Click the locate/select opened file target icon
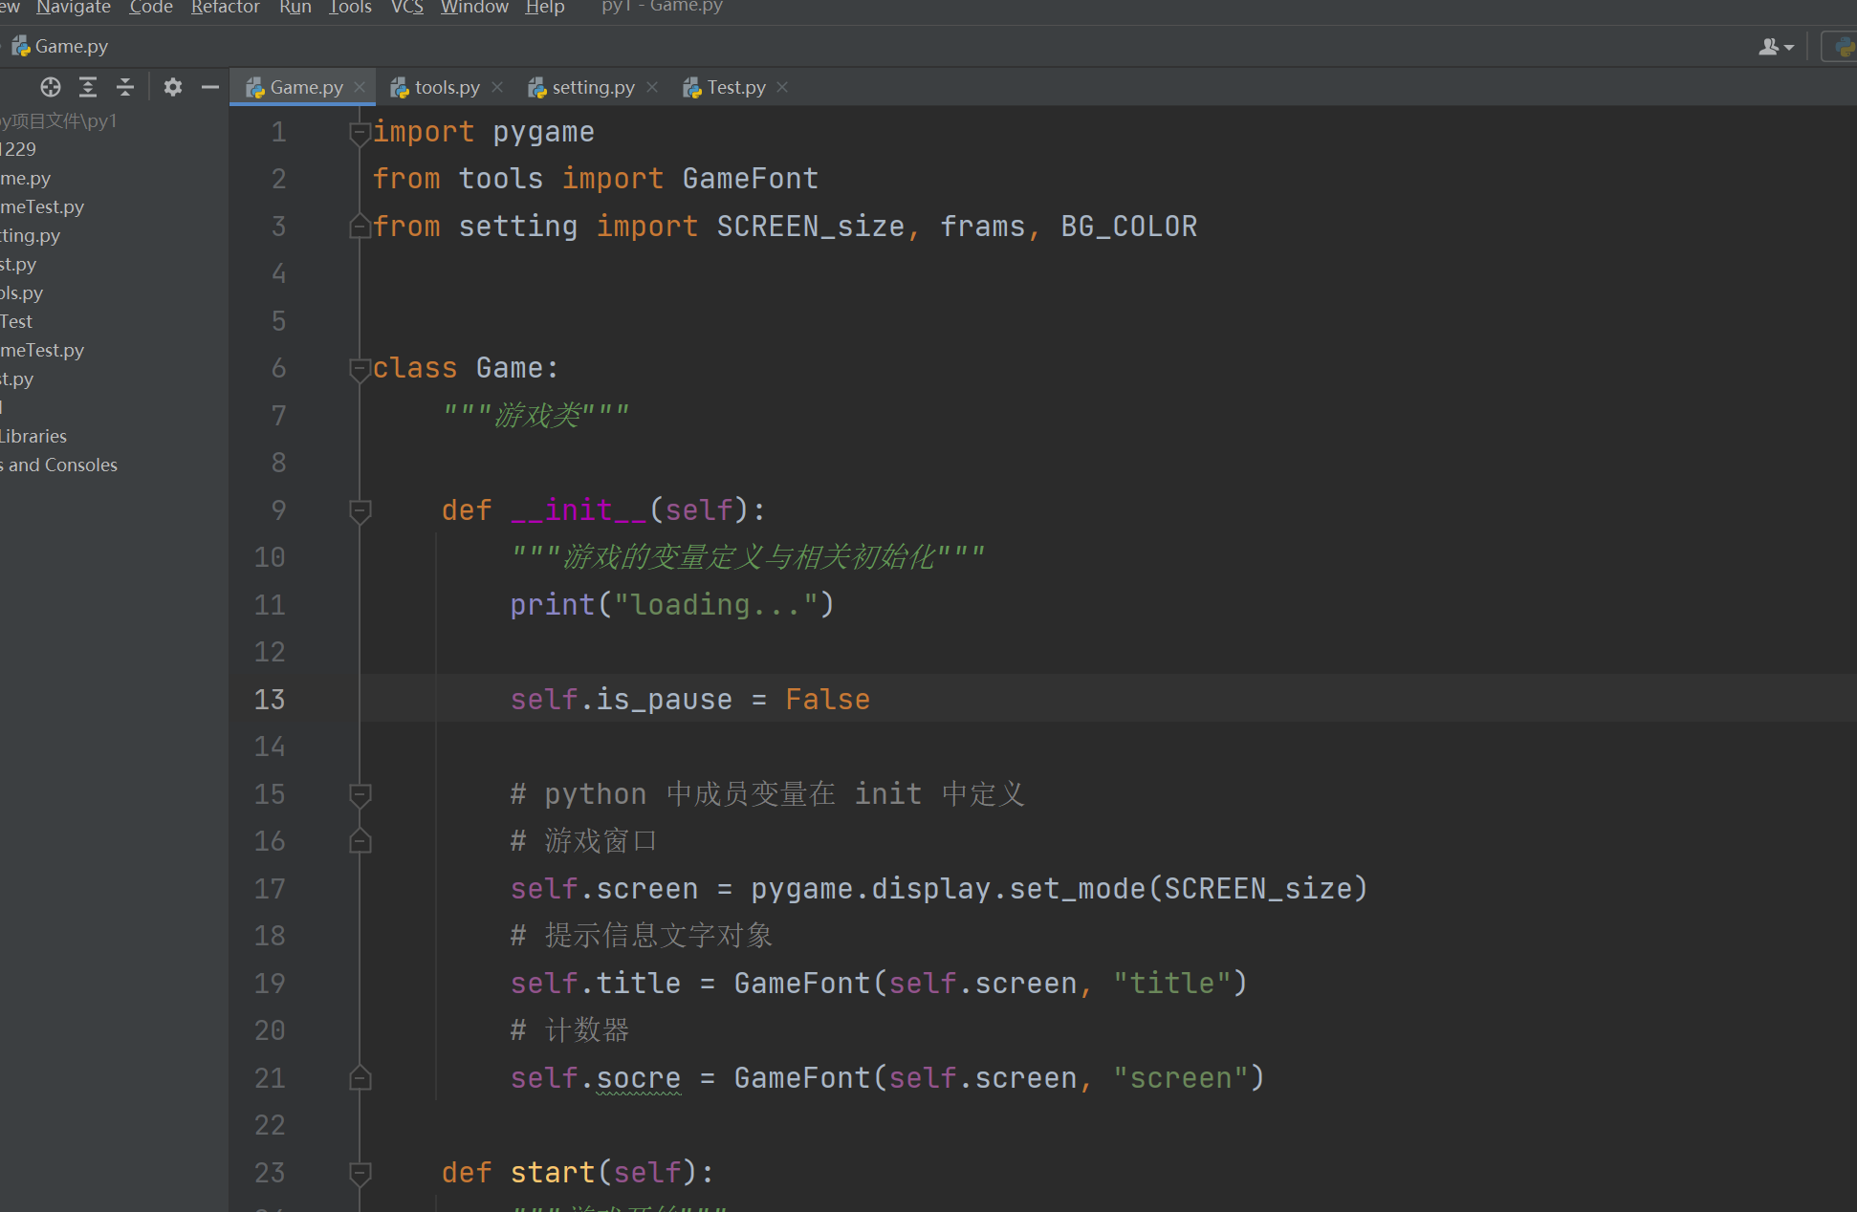Image resolution: width=1857 pixels, height=1212 pixels. (x=51, y=88)
